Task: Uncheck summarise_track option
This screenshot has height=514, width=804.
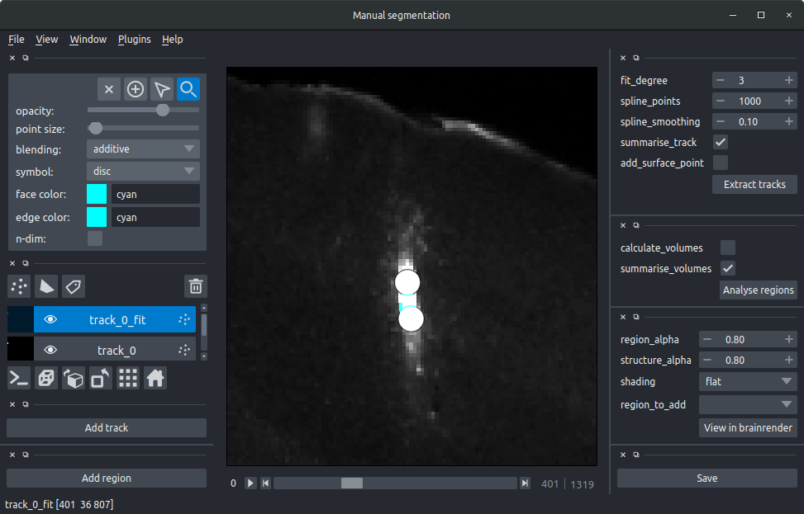Action: coord(720,142)
